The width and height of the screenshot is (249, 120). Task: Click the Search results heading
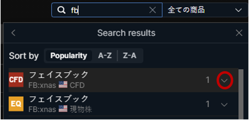click(x=126, y=33)
